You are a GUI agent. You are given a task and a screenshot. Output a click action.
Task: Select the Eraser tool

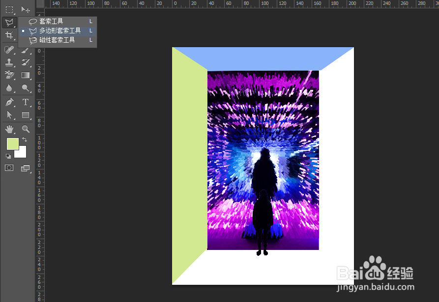coord(9,75)
